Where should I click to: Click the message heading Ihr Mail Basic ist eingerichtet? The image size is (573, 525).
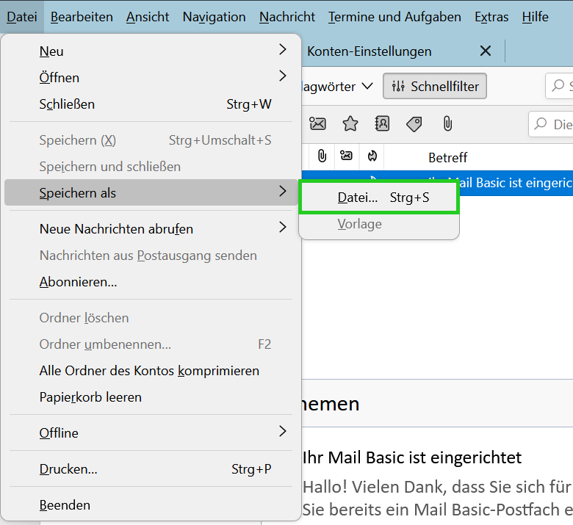412,457
